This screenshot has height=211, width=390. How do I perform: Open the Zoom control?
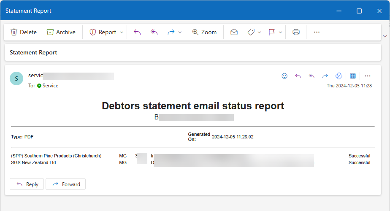pyautogui.click(x=204, y=32)
